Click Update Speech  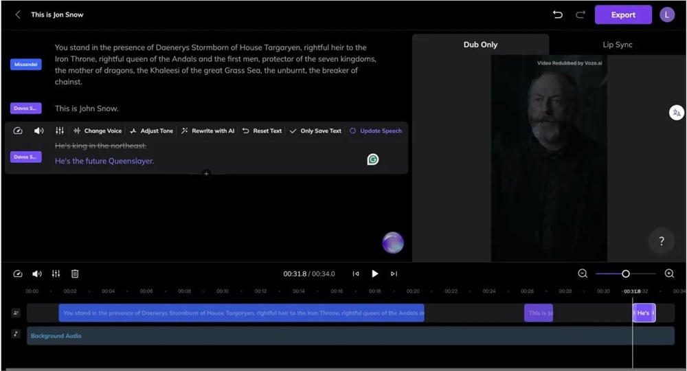pos(376,131)
